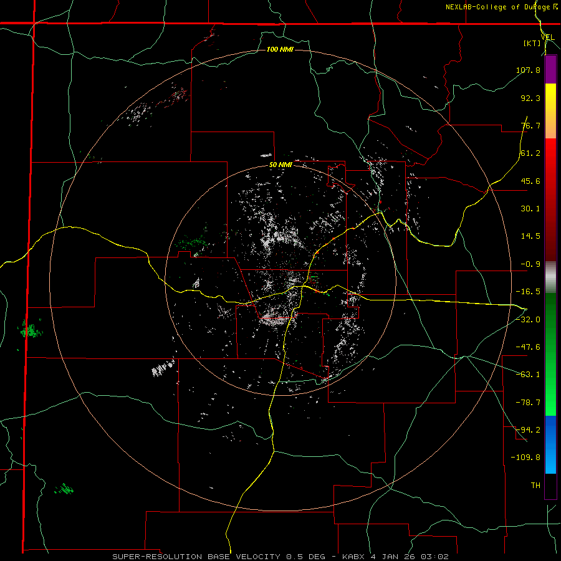Click the 92.3 velocity scale label
Screen dimensions: 561x561
click(x=530, y=98)
